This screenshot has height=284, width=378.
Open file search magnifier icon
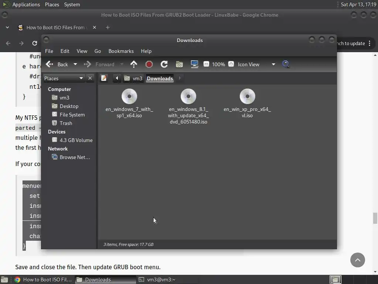point(286,64)
